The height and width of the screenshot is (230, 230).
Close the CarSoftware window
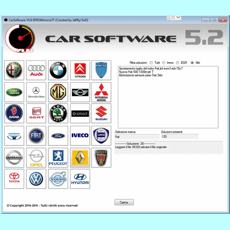[x=223, y=20]
